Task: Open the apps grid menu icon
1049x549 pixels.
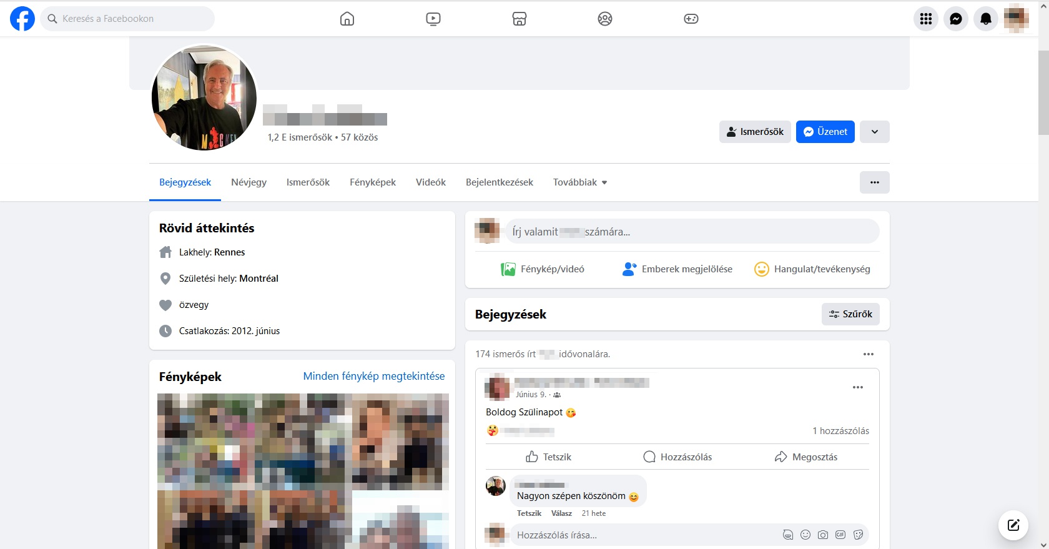Action: (x=926, y=19)
